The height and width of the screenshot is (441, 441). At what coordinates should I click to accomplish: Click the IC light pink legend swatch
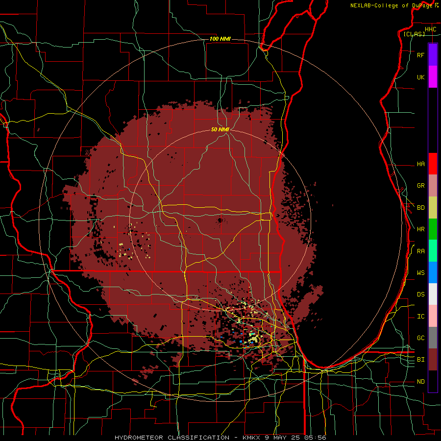pyautogui.click(x=433, y=316)
